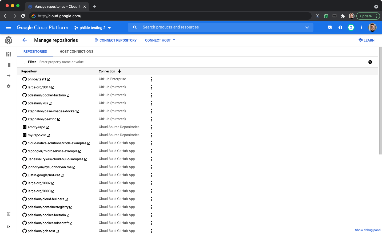The height and width of the screenshot is (233, 382).
Task: Switch to the Repositories tab
Action: [35, 52]
